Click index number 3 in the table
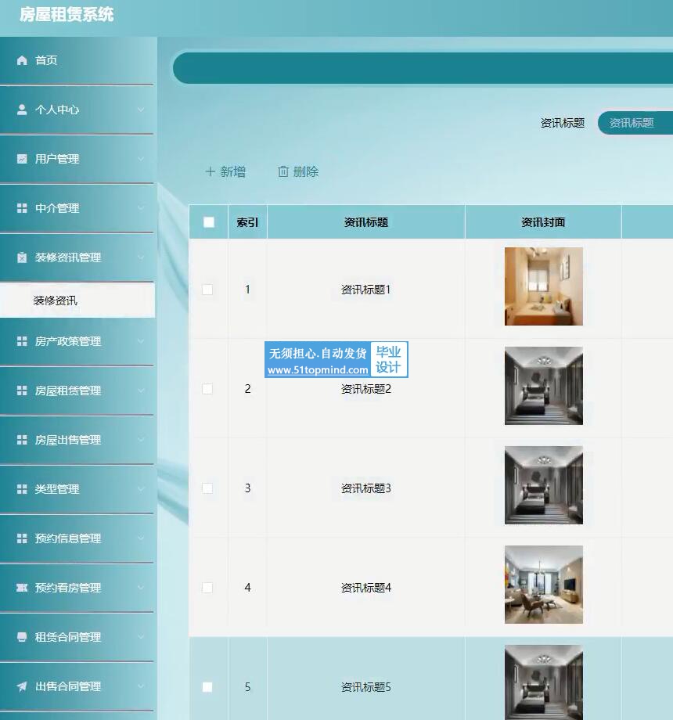This screenshot has height=720, width=673. tap(247, 488)
